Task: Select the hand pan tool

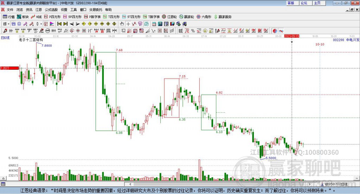Action: tap(122, 24)
